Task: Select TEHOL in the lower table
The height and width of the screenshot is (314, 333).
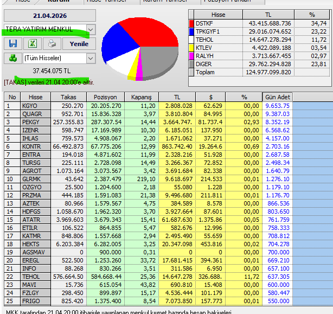Action: [x=36, y=277]
